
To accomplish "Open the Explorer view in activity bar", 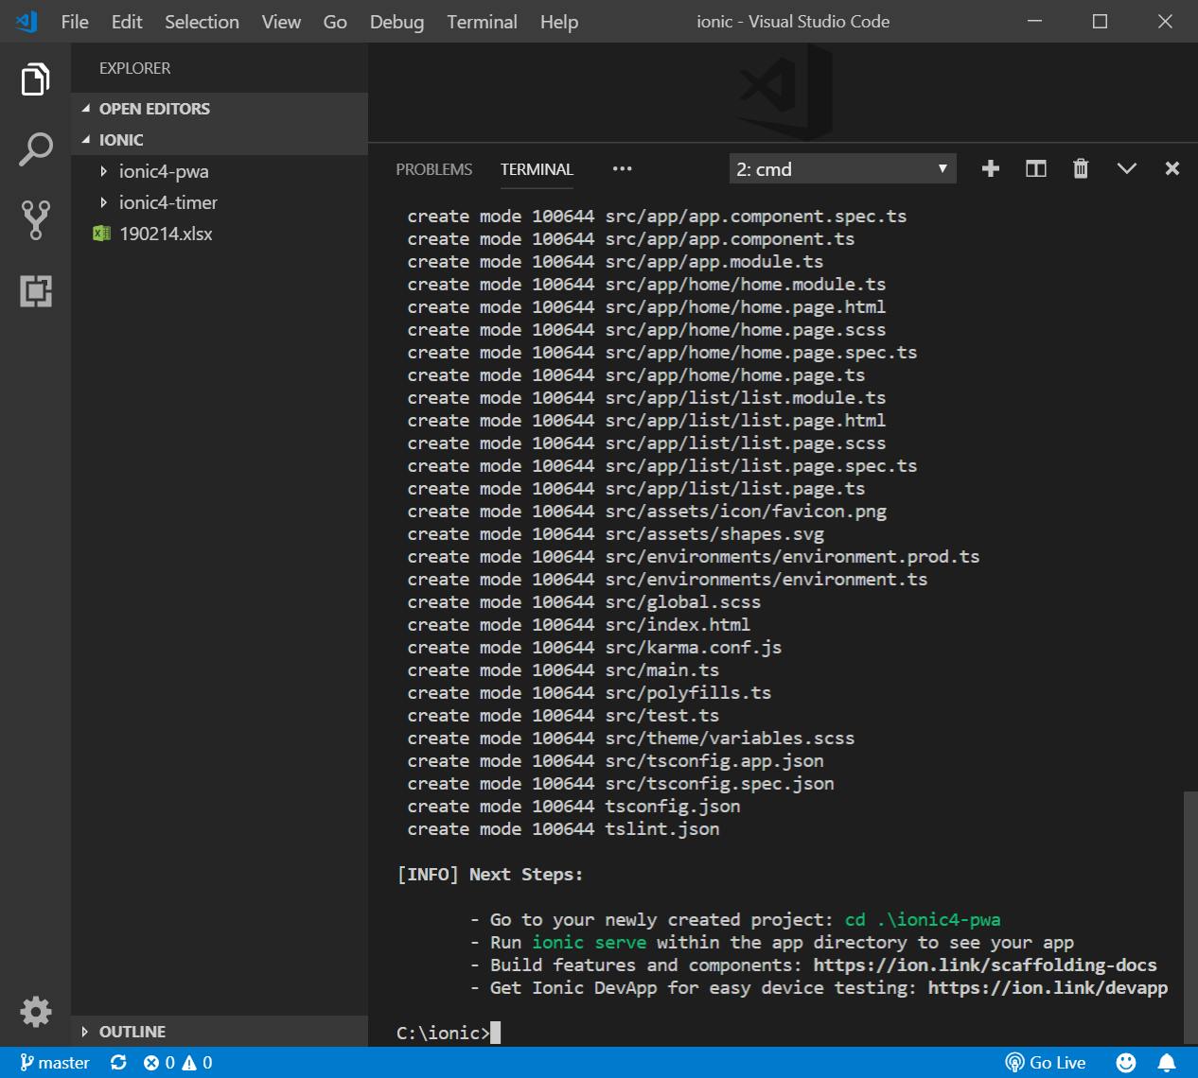I will pyautogui.click(x=35, y=79).
